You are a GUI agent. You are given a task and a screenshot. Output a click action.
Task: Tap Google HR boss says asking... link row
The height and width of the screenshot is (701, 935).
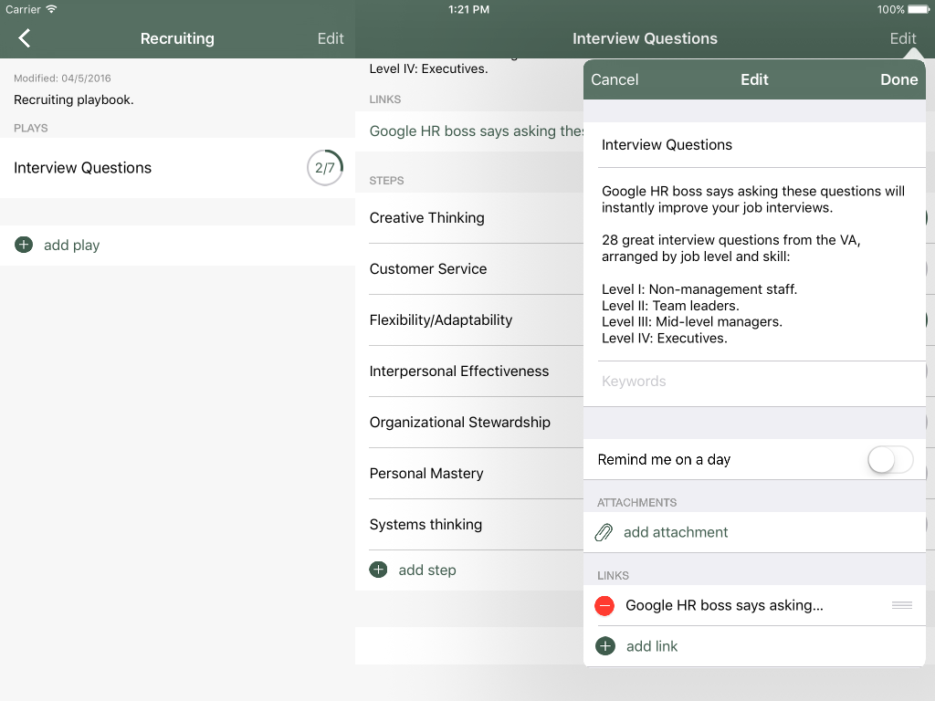[754, 606]
